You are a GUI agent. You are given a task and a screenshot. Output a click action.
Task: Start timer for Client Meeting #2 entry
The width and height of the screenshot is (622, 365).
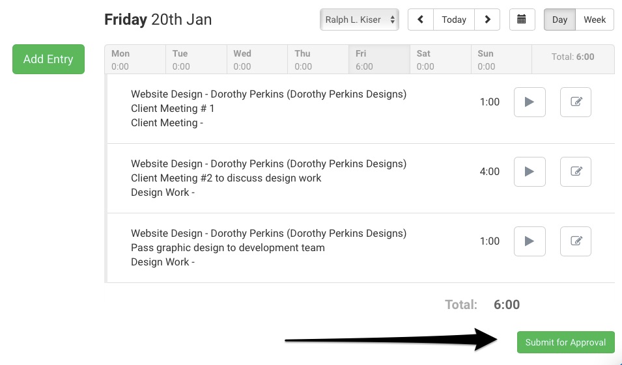point(530,172)
